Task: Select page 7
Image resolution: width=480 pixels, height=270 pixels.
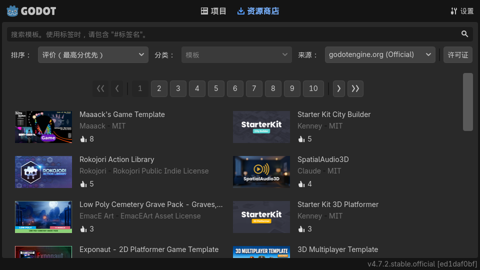Action: point(254,89)
